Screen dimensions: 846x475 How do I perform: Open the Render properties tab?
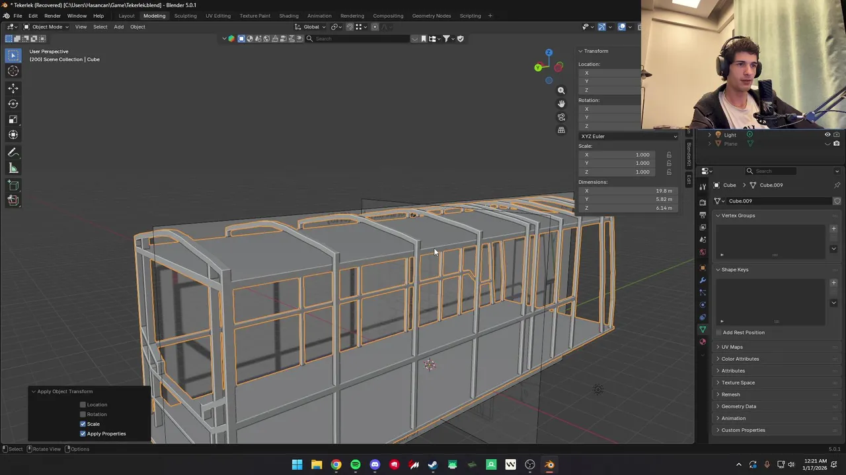[x=703, y=202]
